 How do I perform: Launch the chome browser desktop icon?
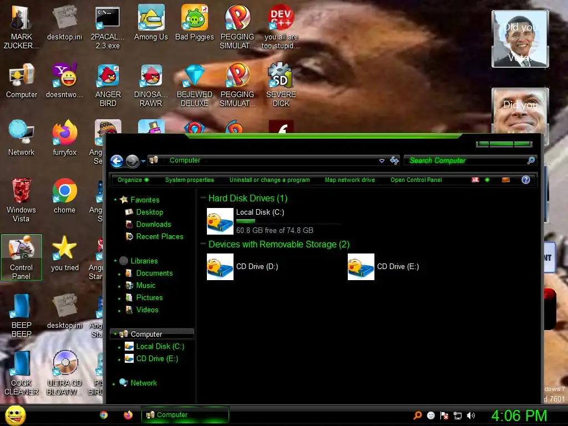pos(64,196)
